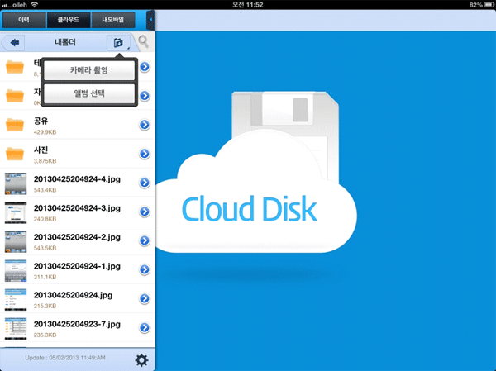This screenshot has width=496, height=371.
Task: Select the 공유 folder name
Action: tap(41, 121)
